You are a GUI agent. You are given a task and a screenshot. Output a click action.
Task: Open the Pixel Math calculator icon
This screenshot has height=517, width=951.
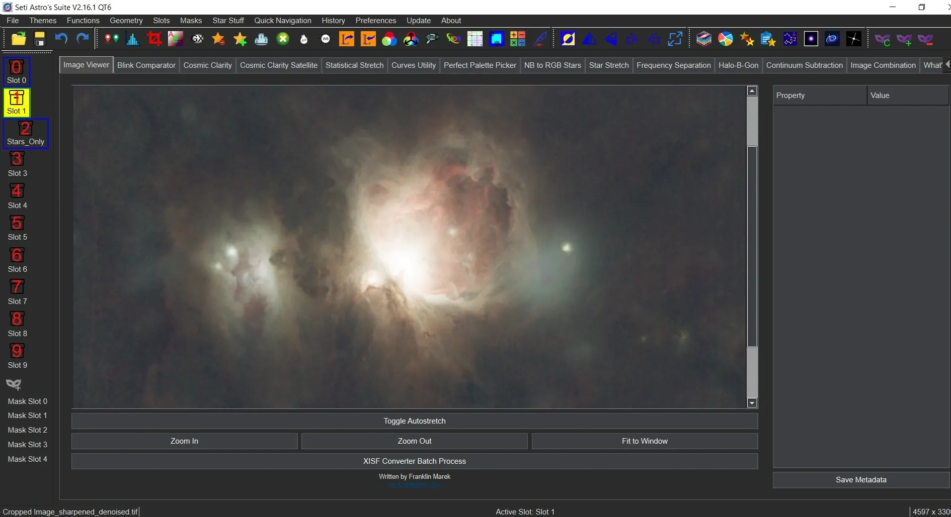pos(518,39)
